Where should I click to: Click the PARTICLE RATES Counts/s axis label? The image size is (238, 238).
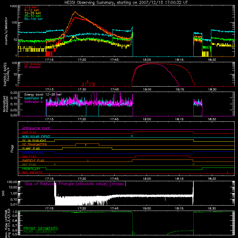tap(6, 74)
